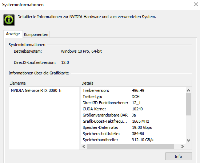This screenshot has height=163, width=200.
Task: Click the Windows 10 Pro, 64-bit text
Action: pos(81,51)
